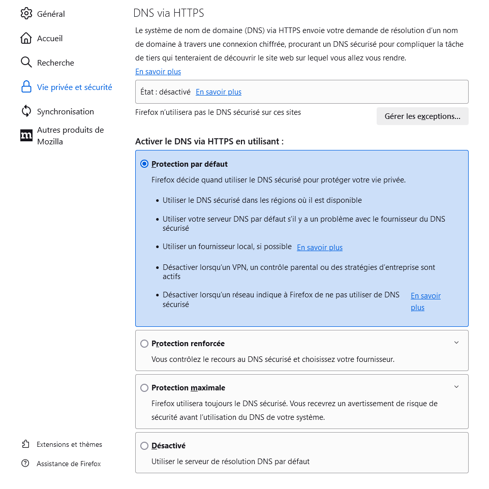Click the Général settings gear icon
The image size is (489, 489).
26,13
